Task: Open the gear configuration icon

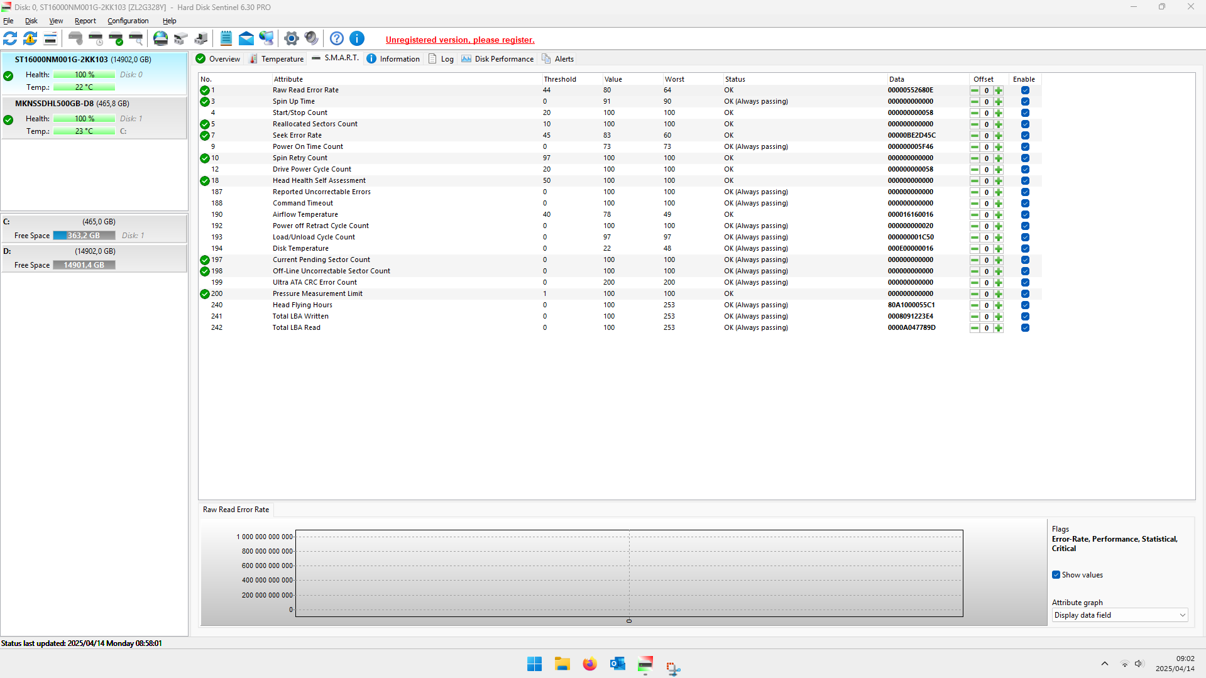Action: pos(292,39)
